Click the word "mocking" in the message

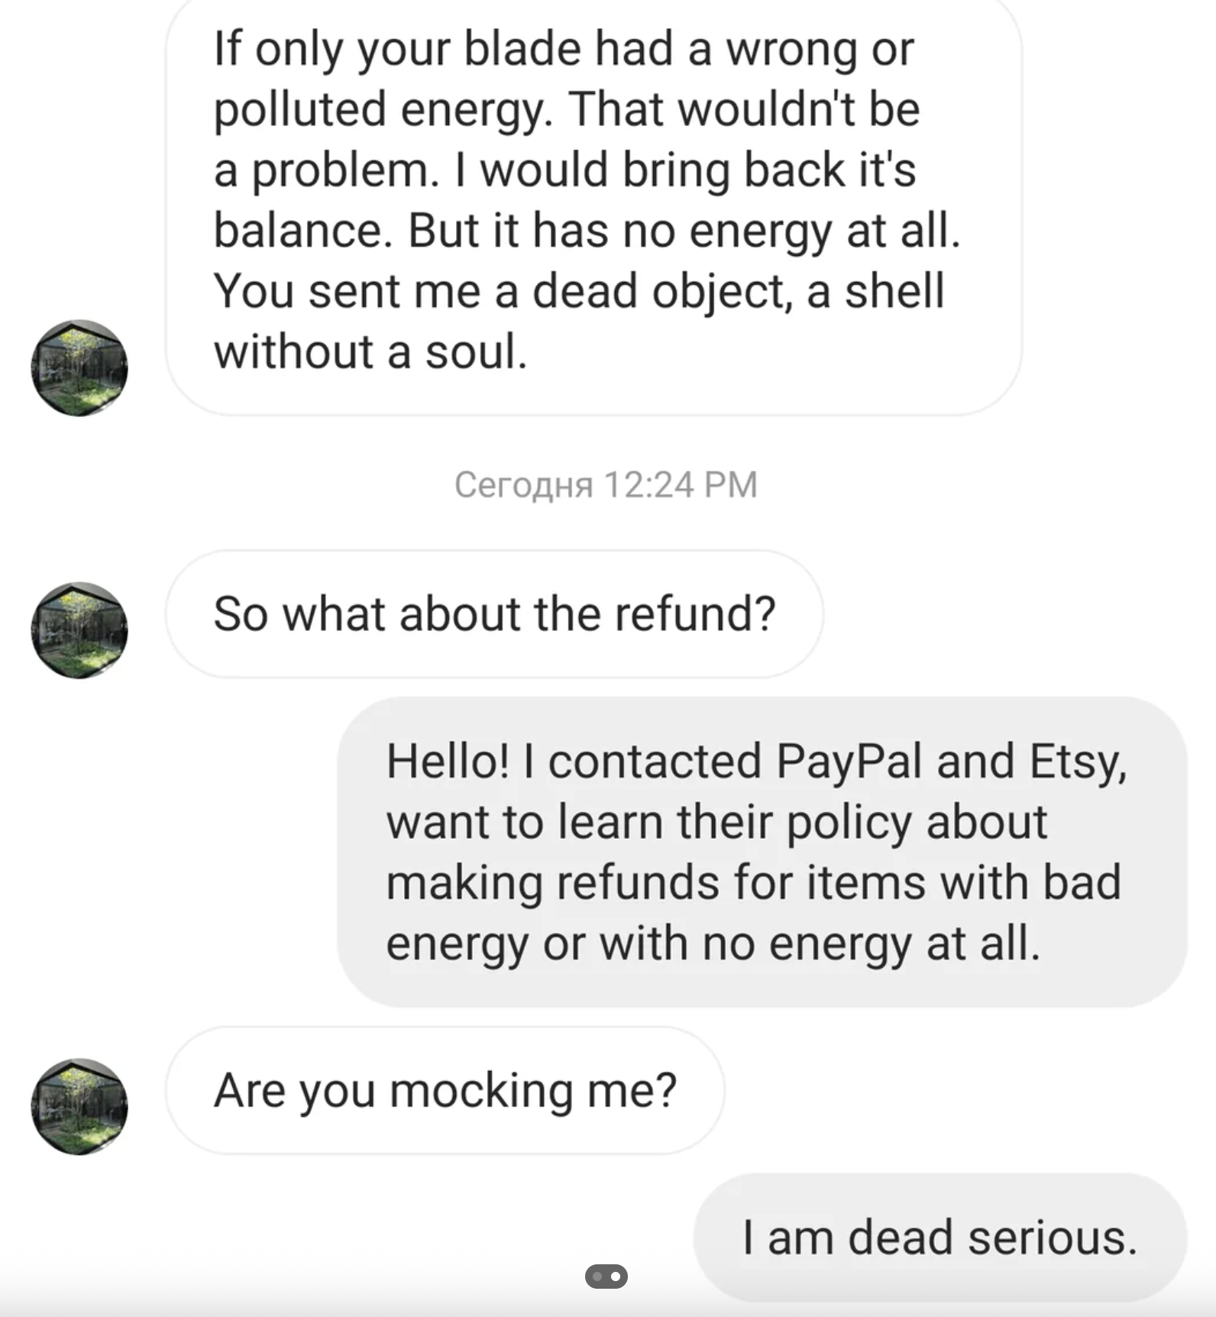point(481,1090)
